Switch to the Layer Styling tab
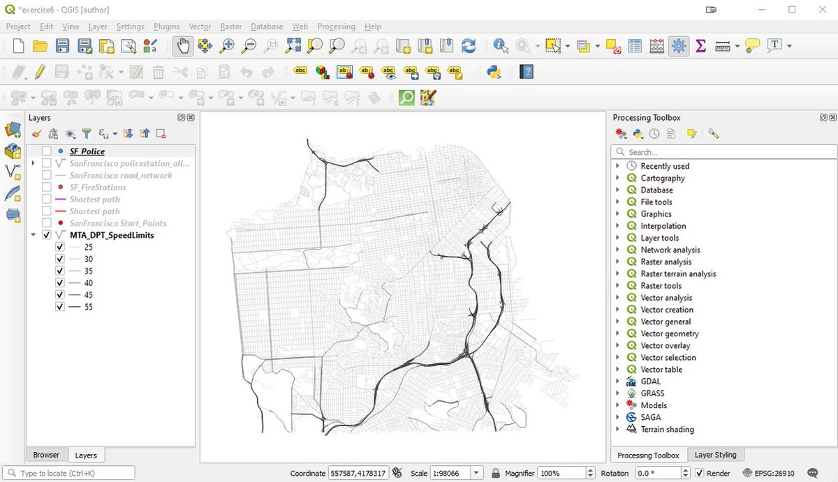 click(716, 455)
